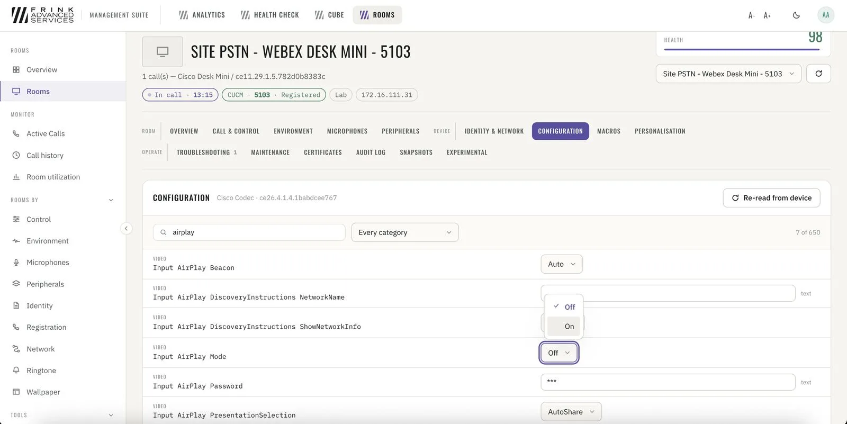This screenshot has height=424, width=847.
Task: Decrease font size with A- icon
Action: point(751,15)
